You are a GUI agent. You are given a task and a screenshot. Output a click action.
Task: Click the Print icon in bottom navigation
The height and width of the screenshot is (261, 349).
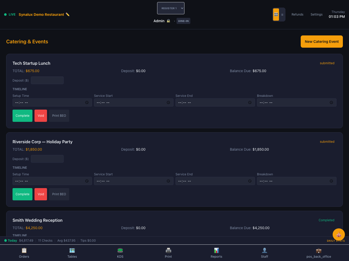(x=168, y=250)
